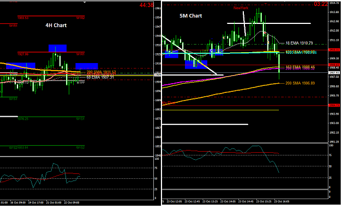
Task: Click the right-side W1S2 label
Action: (80, 147)
